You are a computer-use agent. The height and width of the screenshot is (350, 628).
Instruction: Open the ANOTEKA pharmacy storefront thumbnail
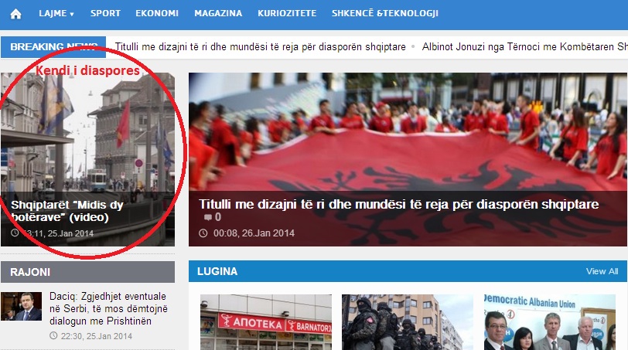click(x=266, y=322)
